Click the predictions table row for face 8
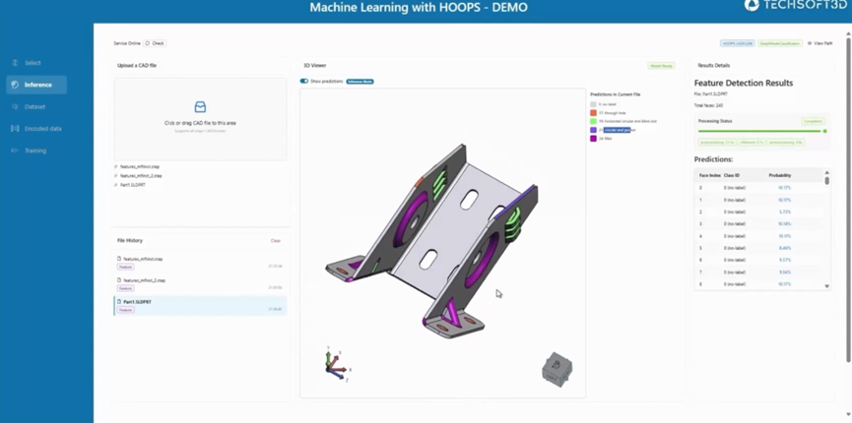This screenshot has width=852, height=423. point(758,284)
